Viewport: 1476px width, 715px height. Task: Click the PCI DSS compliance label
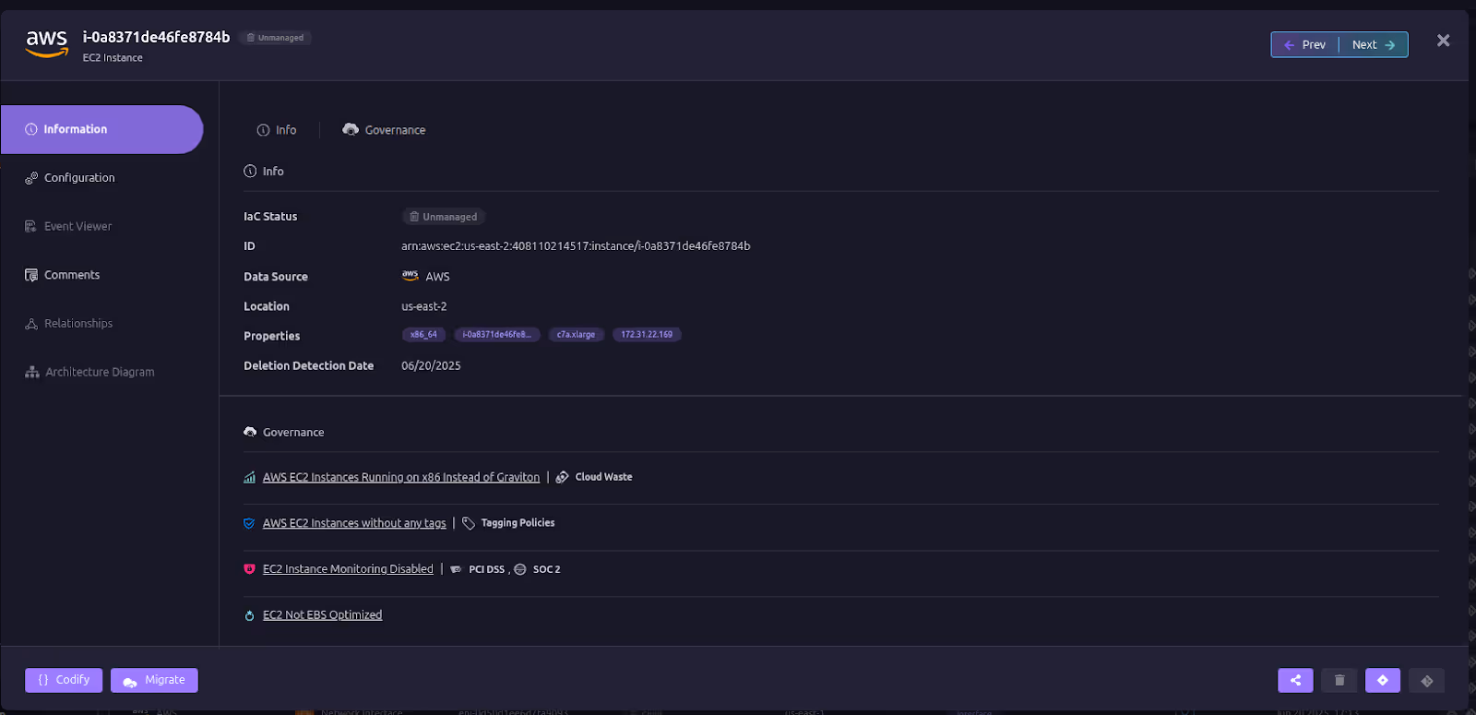pyautogui.click(x=486, y=569)
